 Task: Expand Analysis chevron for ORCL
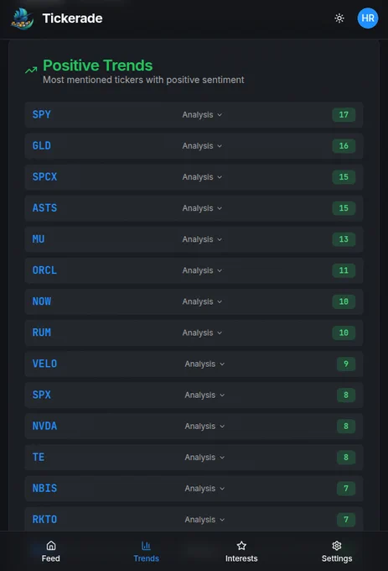pos(220,270)
